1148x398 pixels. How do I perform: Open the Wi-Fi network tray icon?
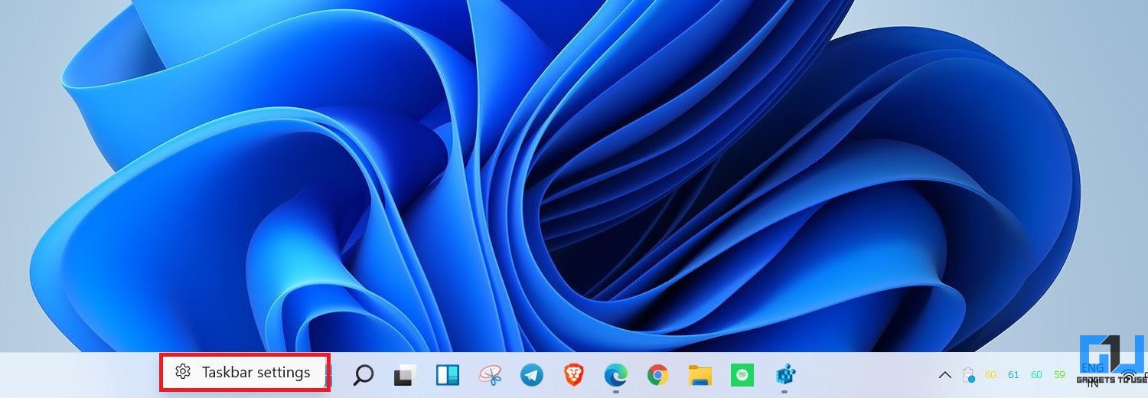(1130, 376)
